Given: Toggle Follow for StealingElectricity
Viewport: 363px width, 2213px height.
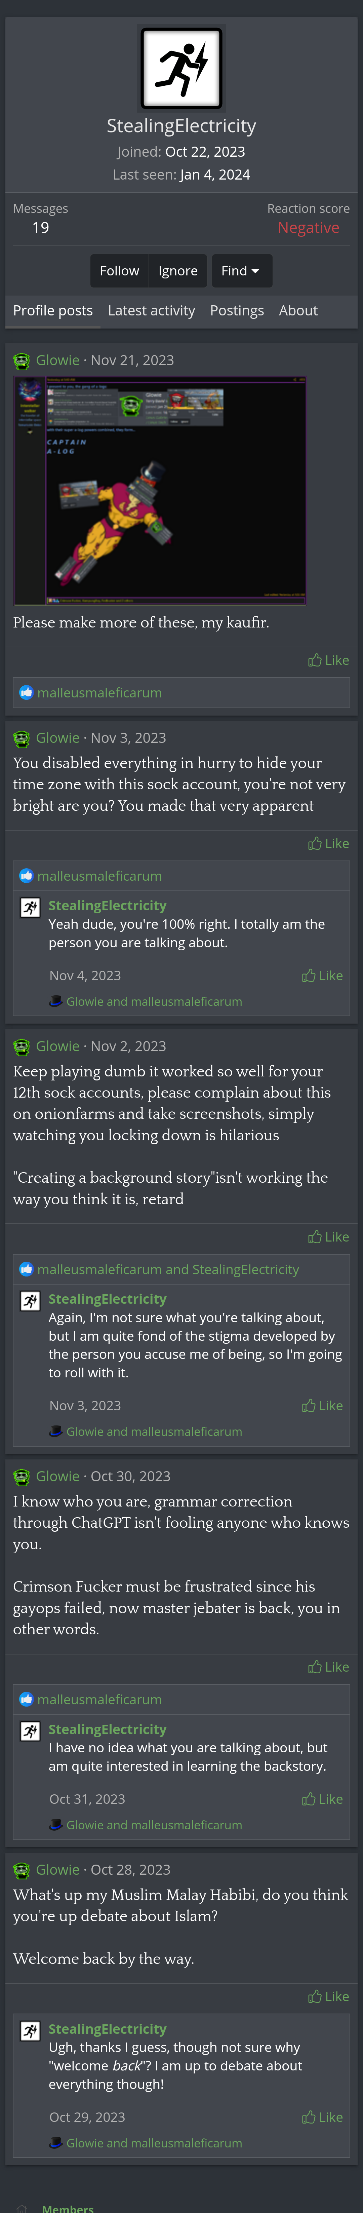Looking at the screenshot, I should [x=119, y=271].
